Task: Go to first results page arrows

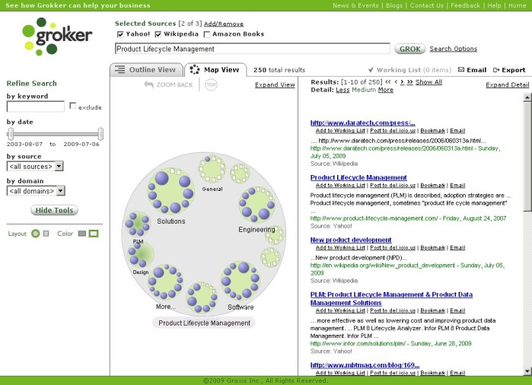Action: tap(388, 82)
